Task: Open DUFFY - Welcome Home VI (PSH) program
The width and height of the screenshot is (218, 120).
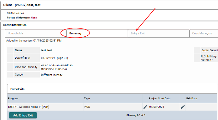Action: point(29,107)
